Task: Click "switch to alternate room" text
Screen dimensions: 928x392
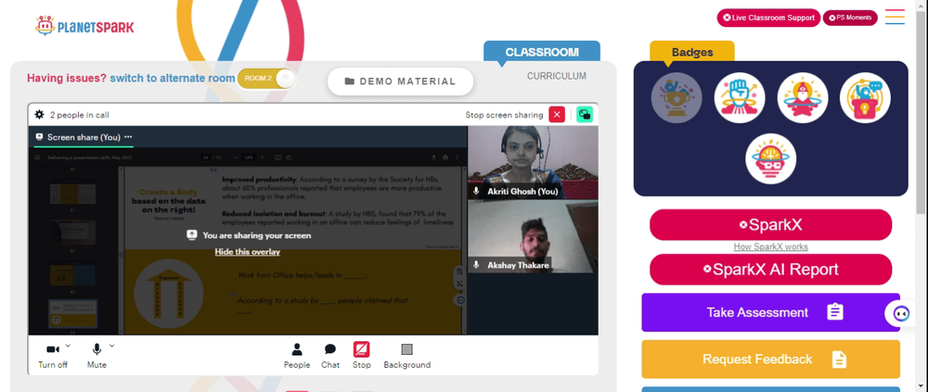Action: point(173,78)
